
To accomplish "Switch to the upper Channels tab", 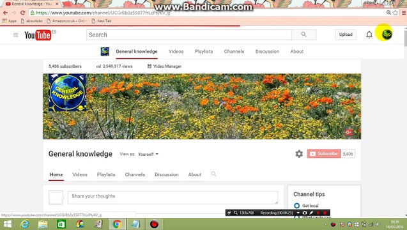I will [234, 51].
